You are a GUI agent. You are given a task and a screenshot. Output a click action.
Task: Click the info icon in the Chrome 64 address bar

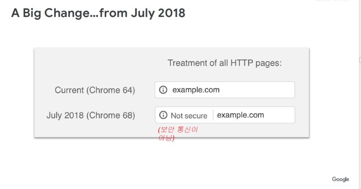(x=163, y=90)
